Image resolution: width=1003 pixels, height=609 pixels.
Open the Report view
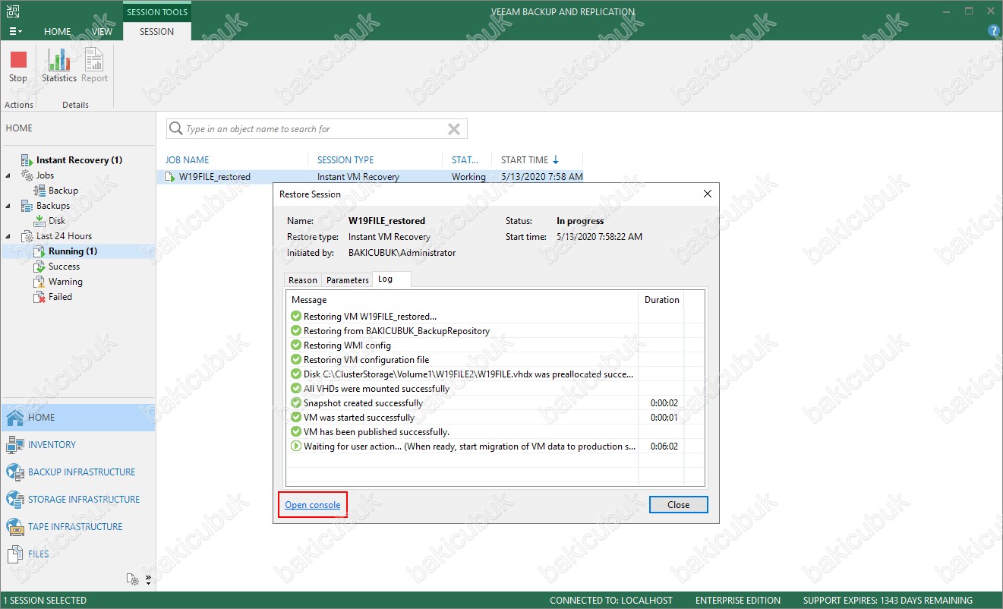click(x=95, y=66)
